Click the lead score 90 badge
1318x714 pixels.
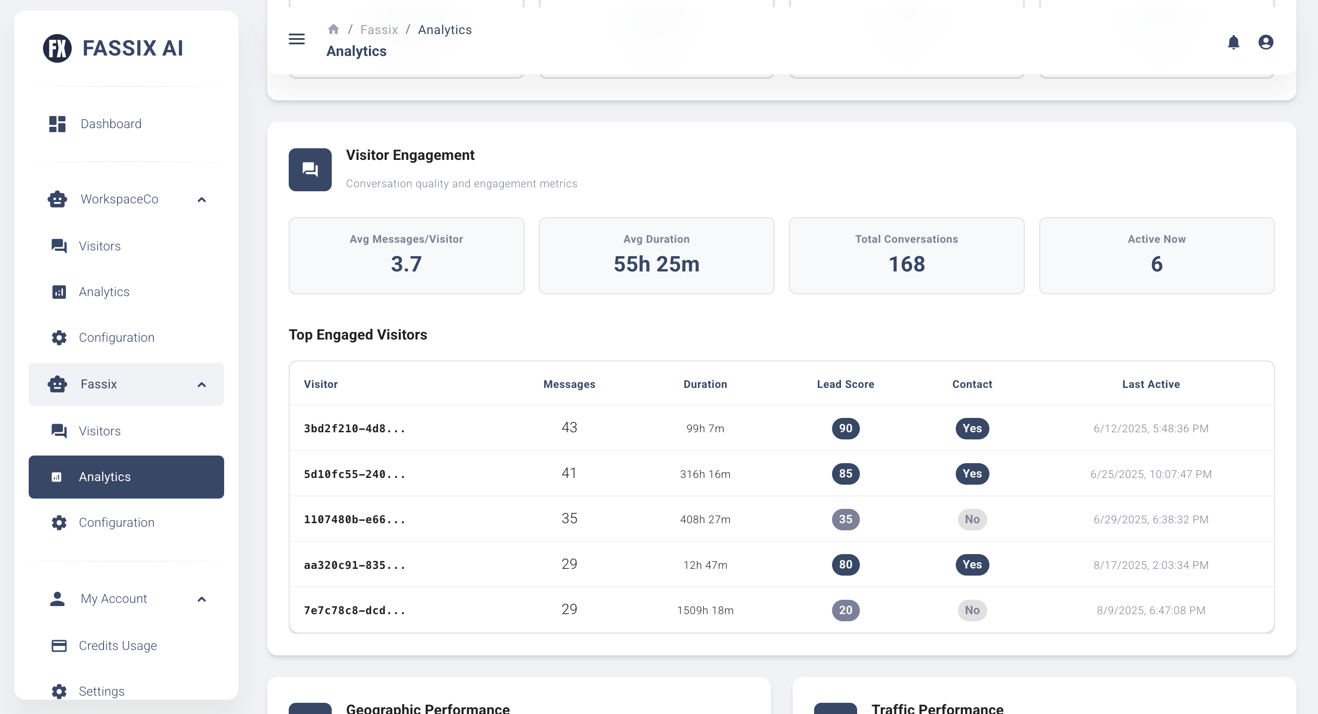[845, 429]
